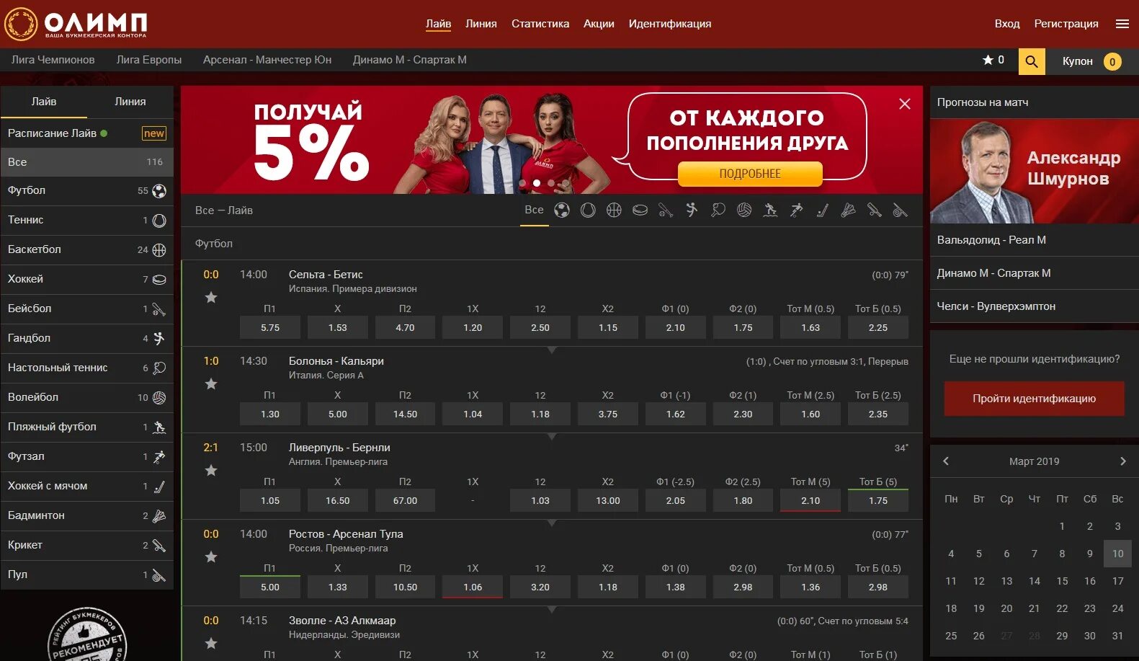The width and height of the screenshot is (1139, 661).
Task: Open Расписание Лайв schedule
Action: [87, 133]
